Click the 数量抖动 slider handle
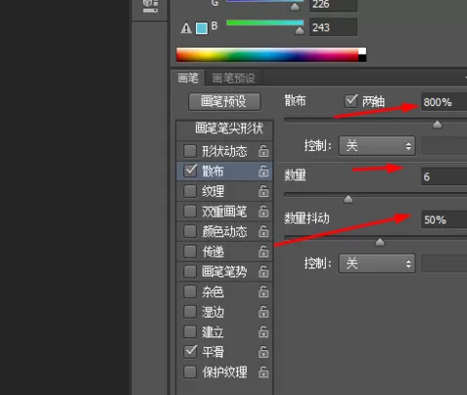Screen dimensions: 467x395 point(380,242)
